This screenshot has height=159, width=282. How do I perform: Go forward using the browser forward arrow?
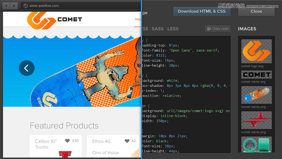pos(14,6)
